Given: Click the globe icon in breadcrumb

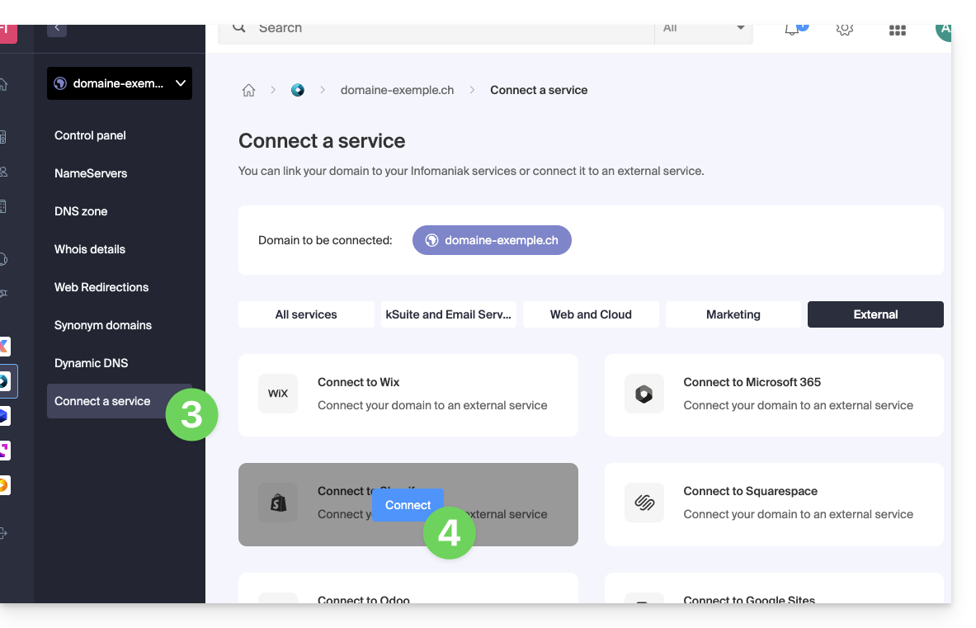Looking at the screenshot, I should point(298,90).
